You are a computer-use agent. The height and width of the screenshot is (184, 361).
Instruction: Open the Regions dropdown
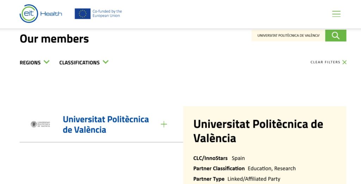click(35, 63)
